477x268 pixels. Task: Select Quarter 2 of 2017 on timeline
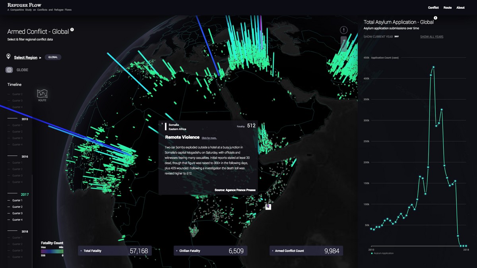17,207
